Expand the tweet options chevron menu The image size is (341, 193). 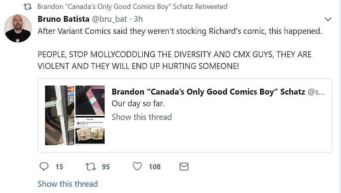[328, 19]
